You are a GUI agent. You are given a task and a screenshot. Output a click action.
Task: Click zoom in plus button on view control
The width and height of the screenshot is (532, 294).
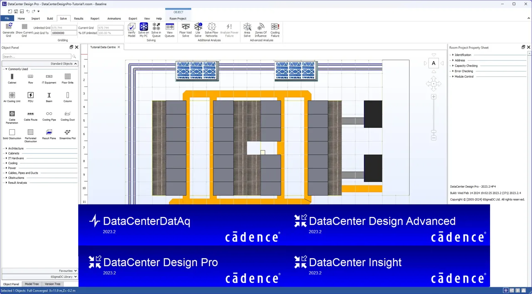point(433,96)
